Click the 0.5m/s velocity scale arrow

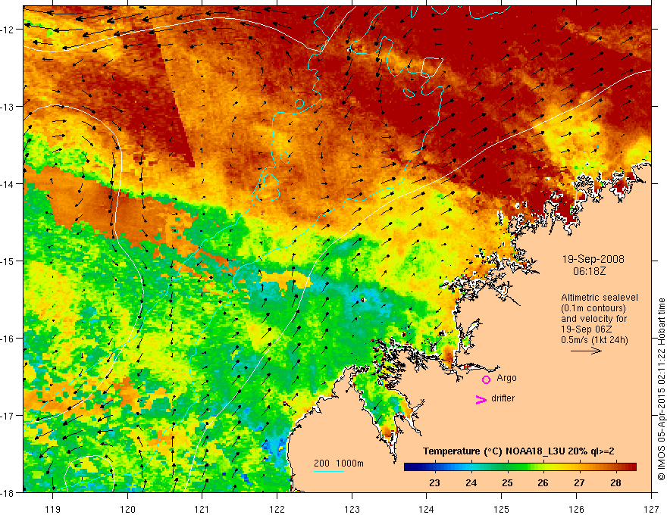(x=586, y=351)
